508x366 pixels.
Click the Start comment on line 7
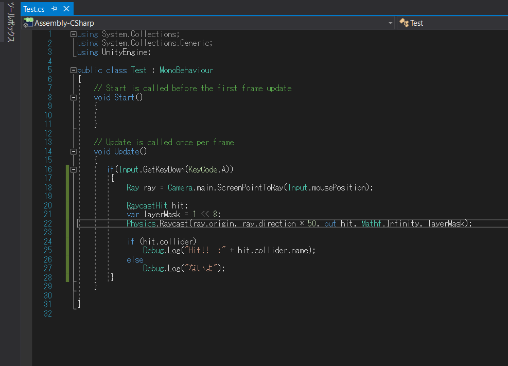coord(193,88)
